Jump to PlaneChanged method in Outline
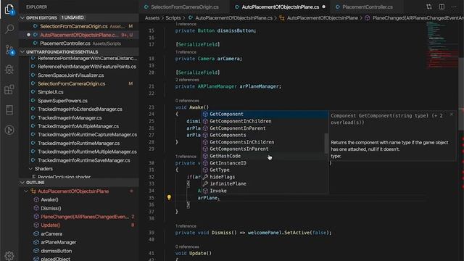Image resolution: width=464 pixels, height=261 pixels. [79, 217]
